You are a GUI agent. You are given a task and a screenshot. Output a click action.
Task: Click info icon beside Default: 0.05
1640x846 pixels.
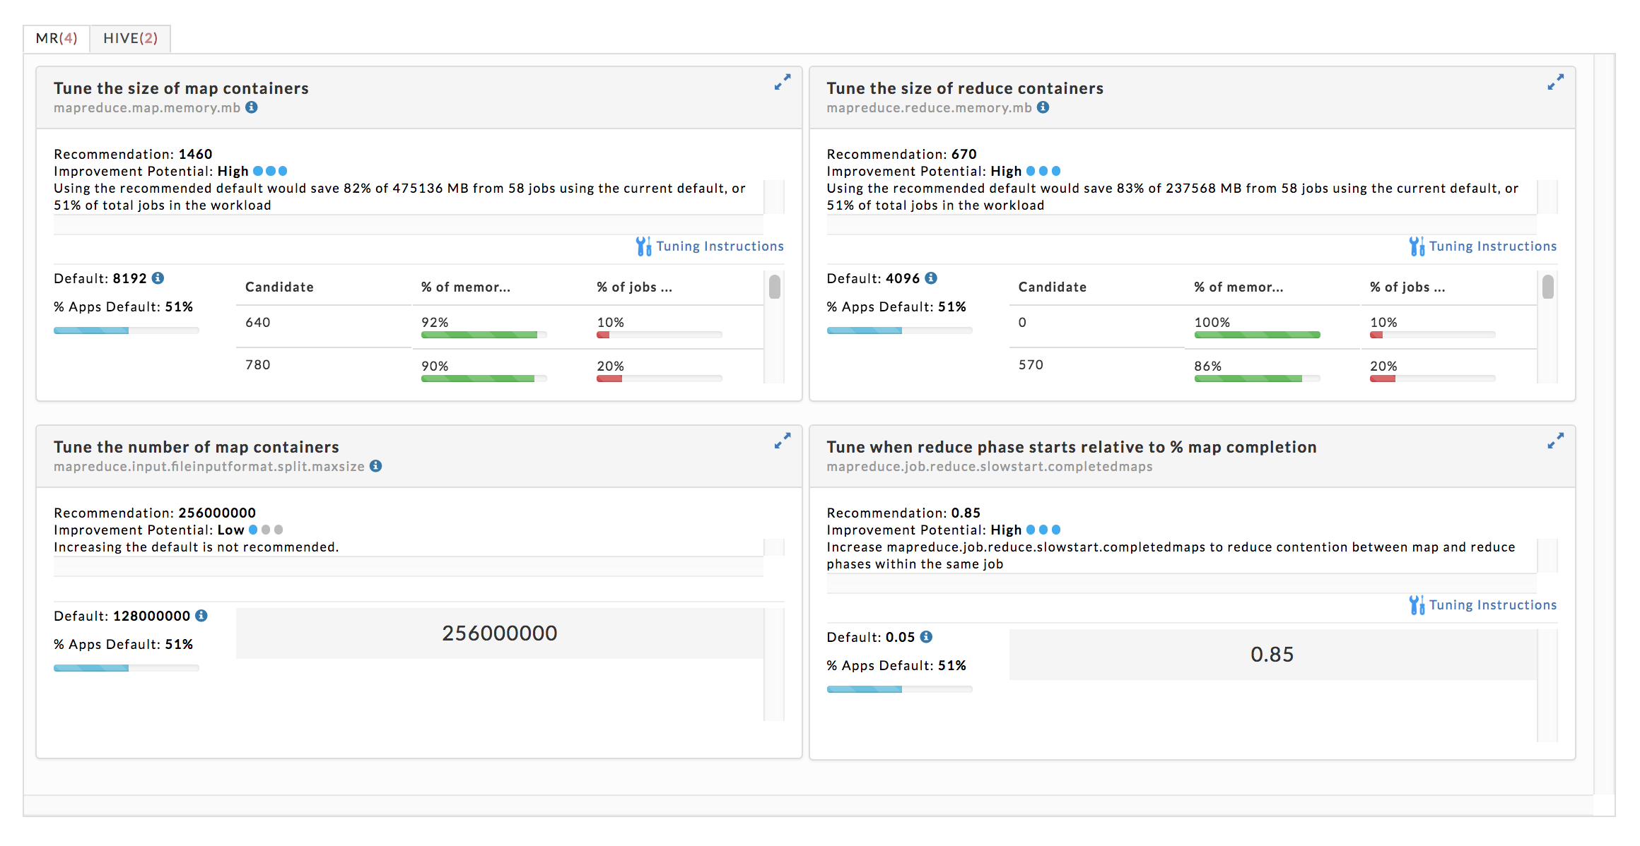pos(927,637)
